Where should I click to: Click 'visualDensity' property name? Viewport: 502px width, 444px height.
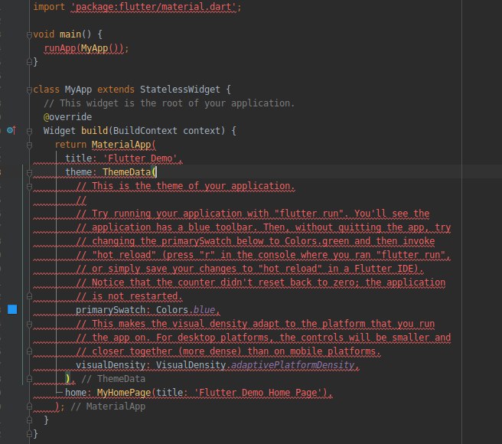pyautogui.click(x=110, y=365)
